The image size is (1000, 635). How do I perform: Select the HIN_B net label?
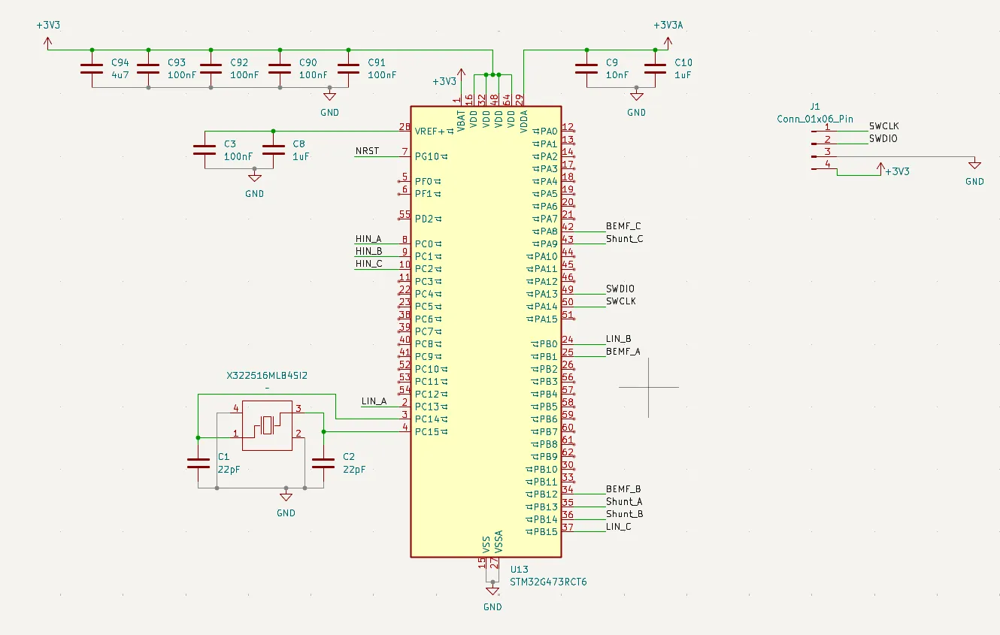tap(368, 251)
